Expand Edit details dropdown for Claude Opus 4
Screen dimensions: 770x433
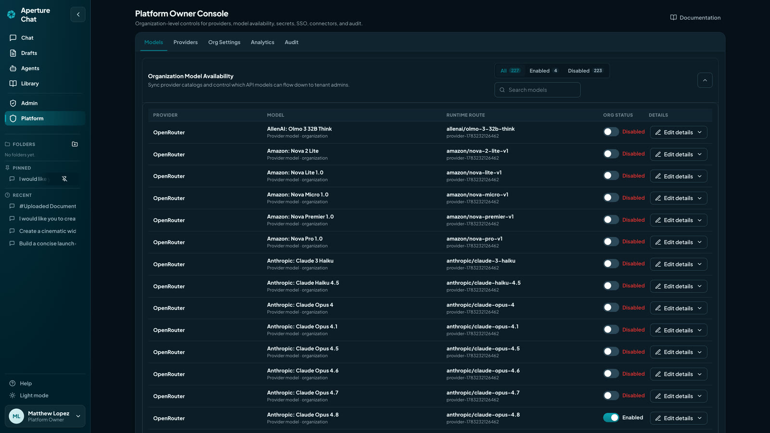(700, 308)
